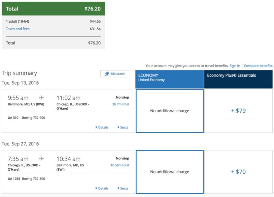The image size is (274, 197).
Task: Click the 1h 59m total duration link
Action: coord(120,165)
